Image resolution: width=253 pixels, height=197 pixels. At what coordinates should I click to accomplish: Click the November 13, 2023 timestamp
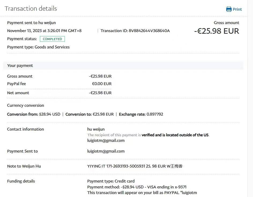click(44, 31)
